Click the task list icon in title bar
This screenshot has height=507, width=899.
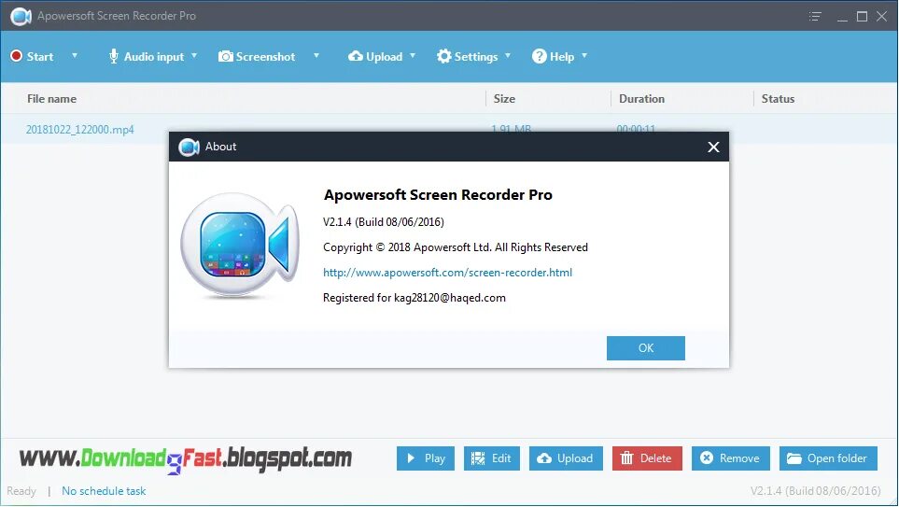815,16
